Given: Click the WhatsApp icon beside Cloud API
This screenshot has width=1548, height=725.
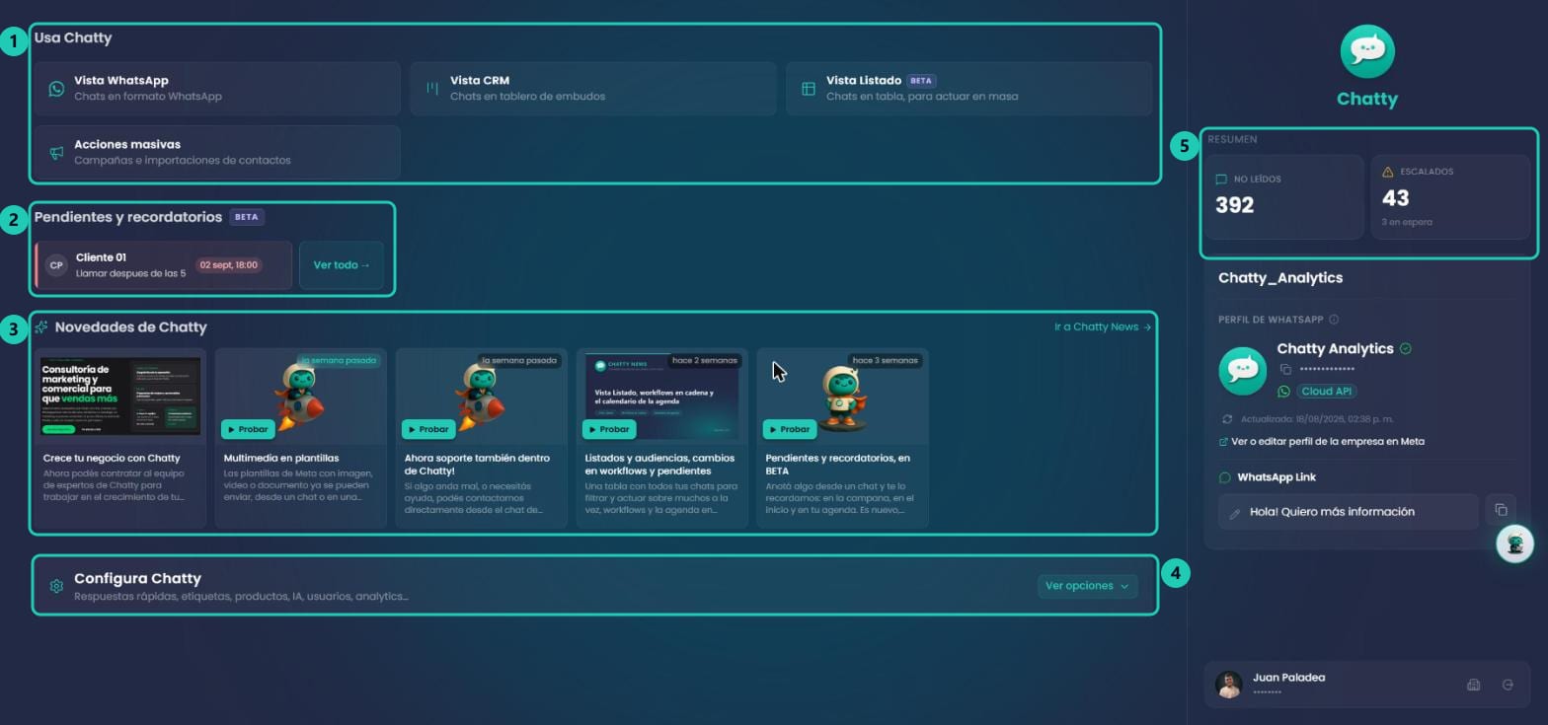Looking at the screenshot, I should point(1283,392).
